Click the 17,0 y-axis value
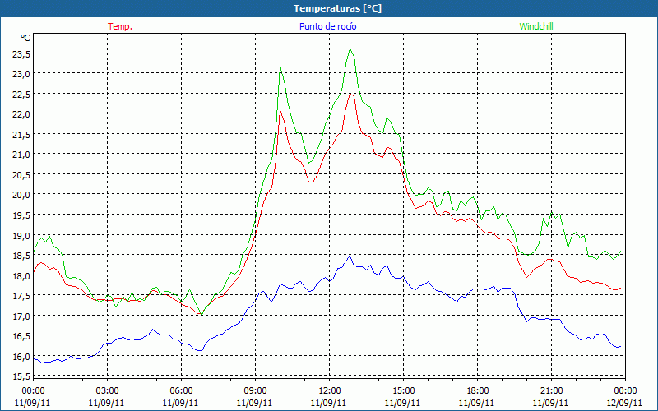The image size is (658, 411). click(x=21, y=316)
